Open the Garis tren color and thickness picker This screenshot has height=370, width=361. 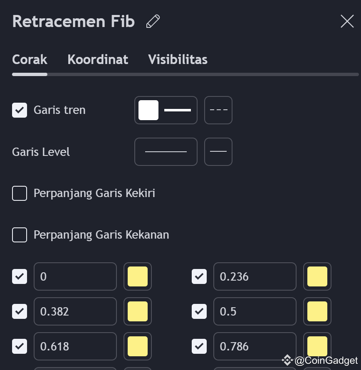pyautogui.click(x=166, y=110)
